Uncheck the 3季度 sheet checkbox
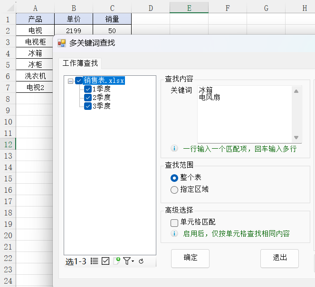Screen dimensions: 315x287 click(88, 106)
